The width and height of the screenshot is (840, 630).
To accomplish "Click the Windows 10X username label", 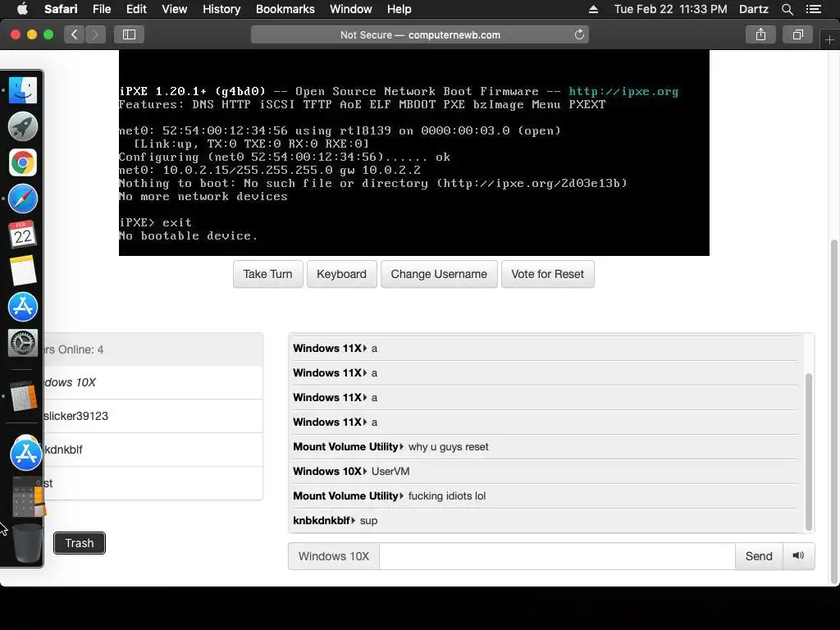I will pos(334,556).
